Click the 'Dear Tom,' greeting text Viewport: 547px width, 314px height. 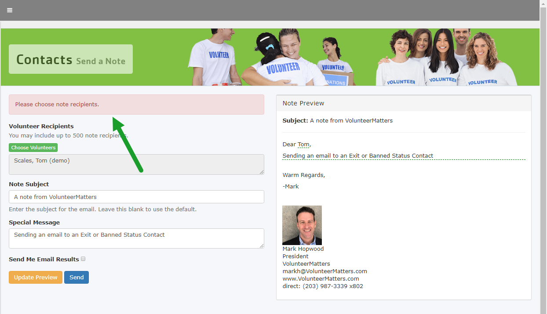297,144
